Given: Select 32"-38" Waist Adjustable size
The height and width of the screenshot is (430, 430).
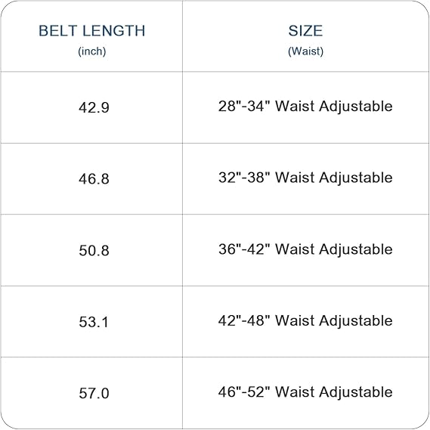Looking at the screenshot, I should (305, 178).
